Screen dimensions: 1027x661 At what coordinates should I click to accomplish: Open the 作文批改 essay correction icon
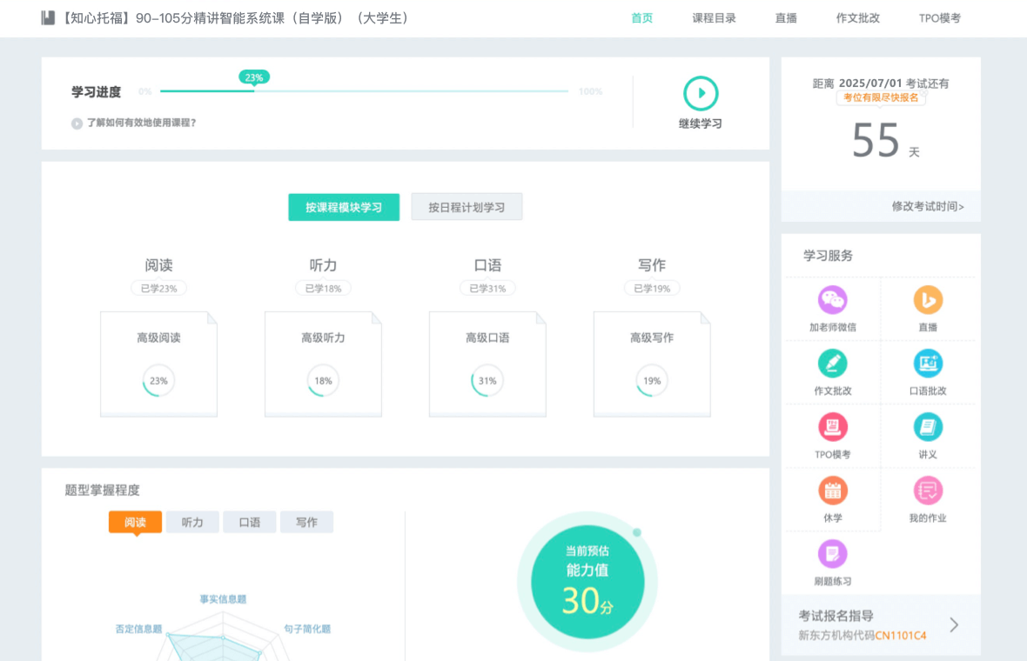pos(832,364)
